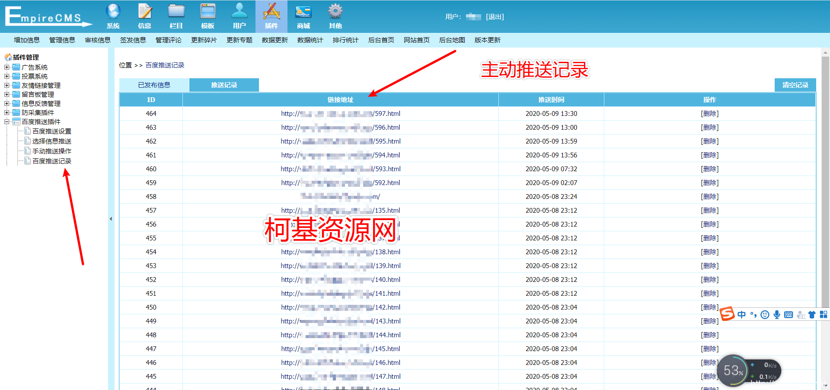Open the Sogou toolbox grid icon
Viewport: 830px width, 390px height.
(824, 314)
